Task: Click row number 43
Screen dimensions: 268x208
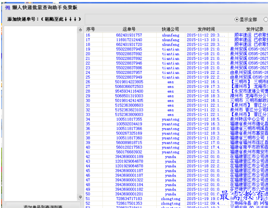Action: pos(88,161)
